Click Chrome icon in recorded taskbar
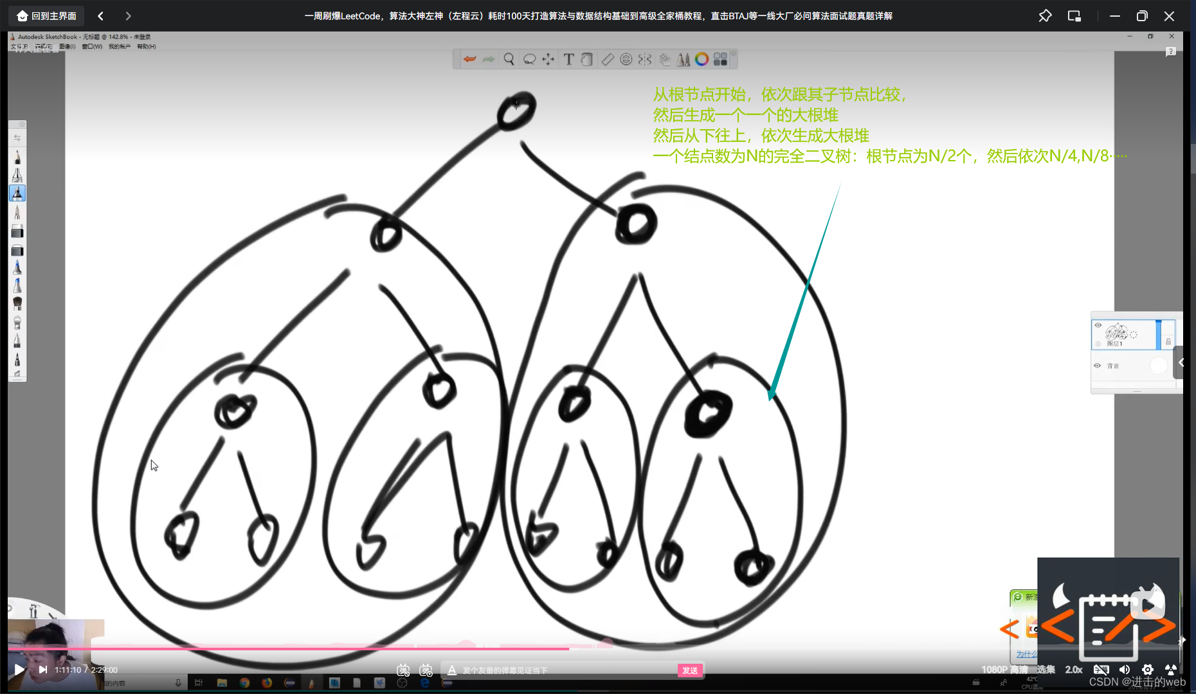This screenshot has width=1196, height=694. (244, 683)
